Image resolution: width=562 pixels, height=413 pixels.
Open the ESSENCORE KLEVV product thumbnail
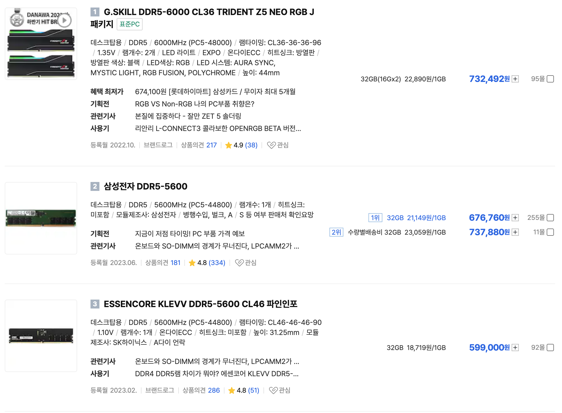coord(41,336)
